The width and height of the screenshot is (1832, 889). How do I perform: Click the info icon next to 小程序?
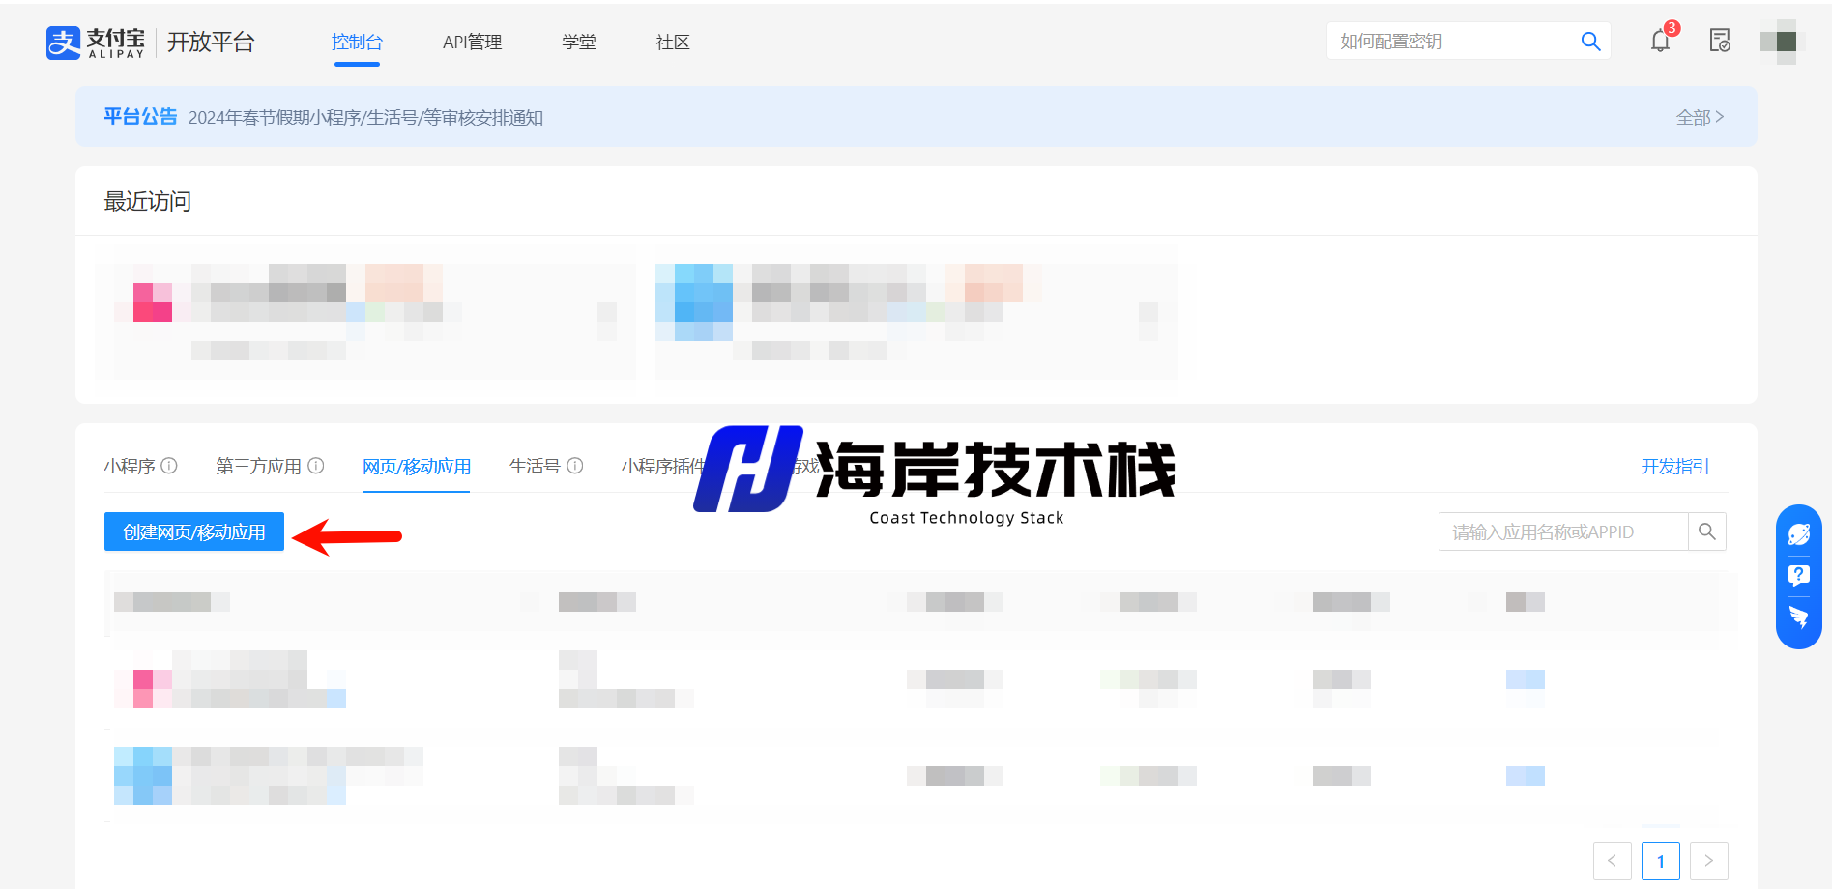pos(169,466)
